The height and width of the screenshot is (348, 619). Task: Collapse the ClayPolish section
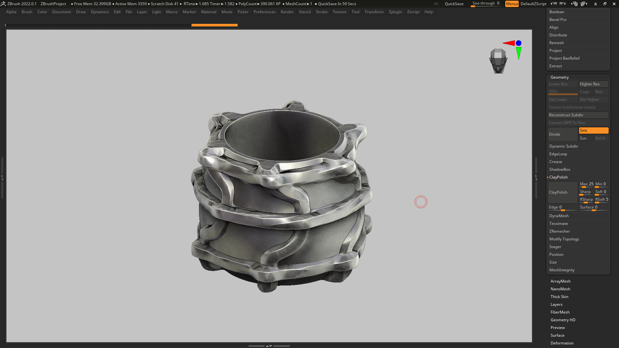(x=558, y=177)
